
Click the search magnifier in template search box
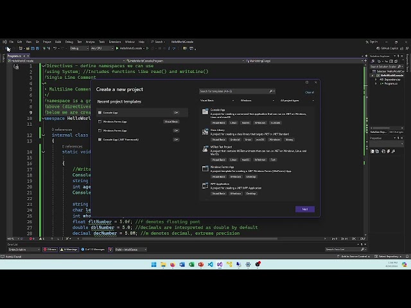coord(271,91)
